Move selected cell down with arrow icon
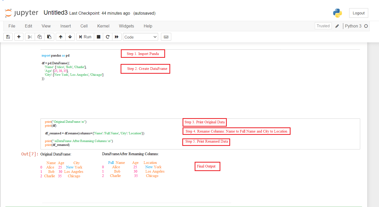The image size is (379, 207). (70, 37)
